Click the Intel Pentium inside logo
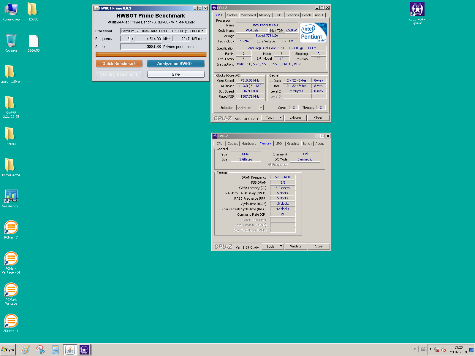 point(313,33)
